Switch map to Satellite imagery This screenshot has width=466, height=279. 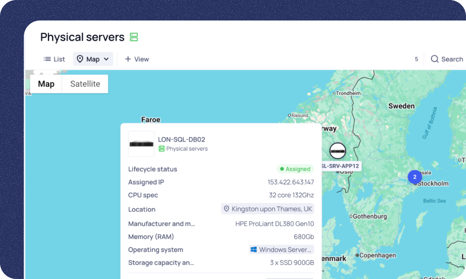(85, 84)
